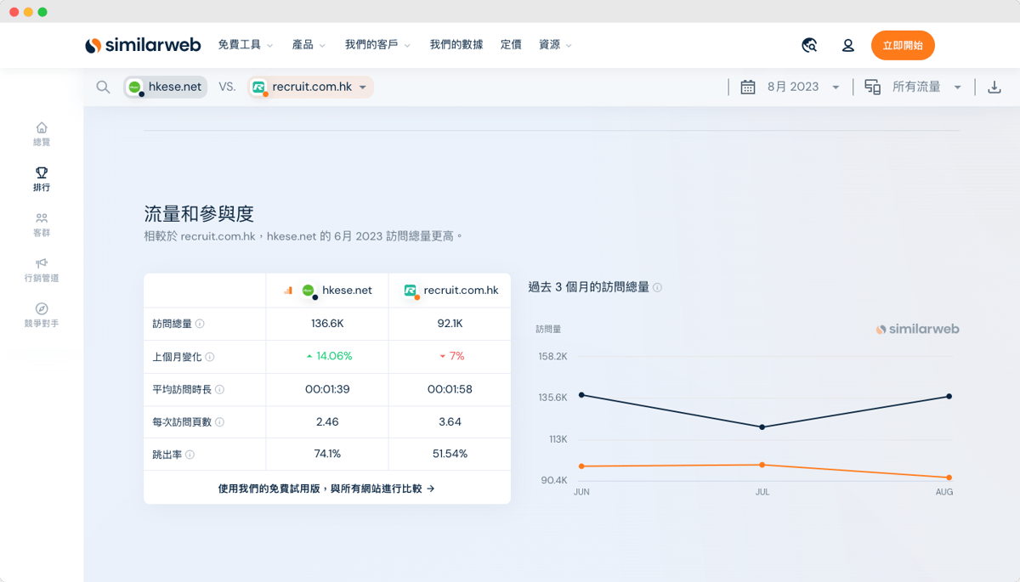Expand recruit.com.hk competitor dropdown
Image resolution: width=1020 pixels, height=582 pixels.
tap(362, 87)
